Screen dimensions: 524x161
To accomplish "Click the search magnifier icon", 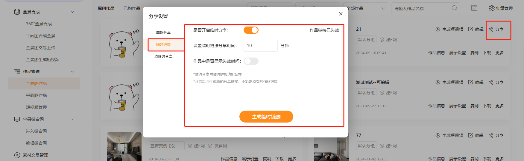I will click(454, 8).
